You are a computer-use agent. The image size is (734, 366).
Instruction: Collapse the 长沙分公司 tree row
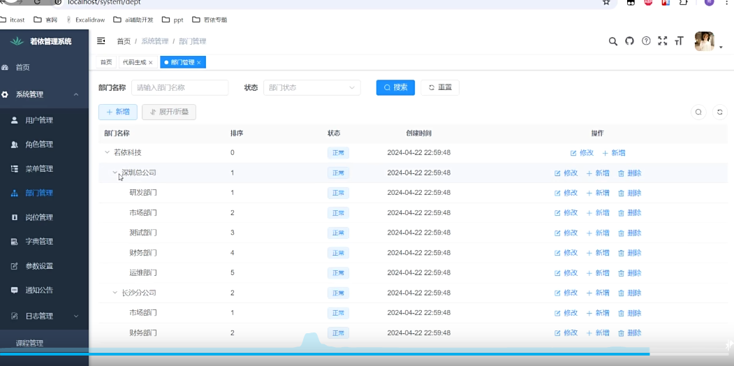pos(115,293)
